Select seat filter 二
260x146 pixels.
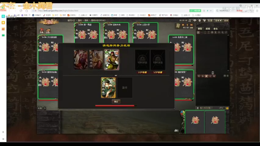(x=205, y=32)
